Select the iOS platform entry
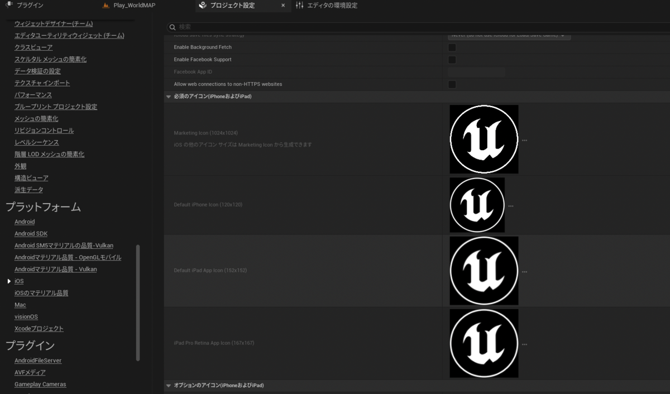 click(19, 281)
